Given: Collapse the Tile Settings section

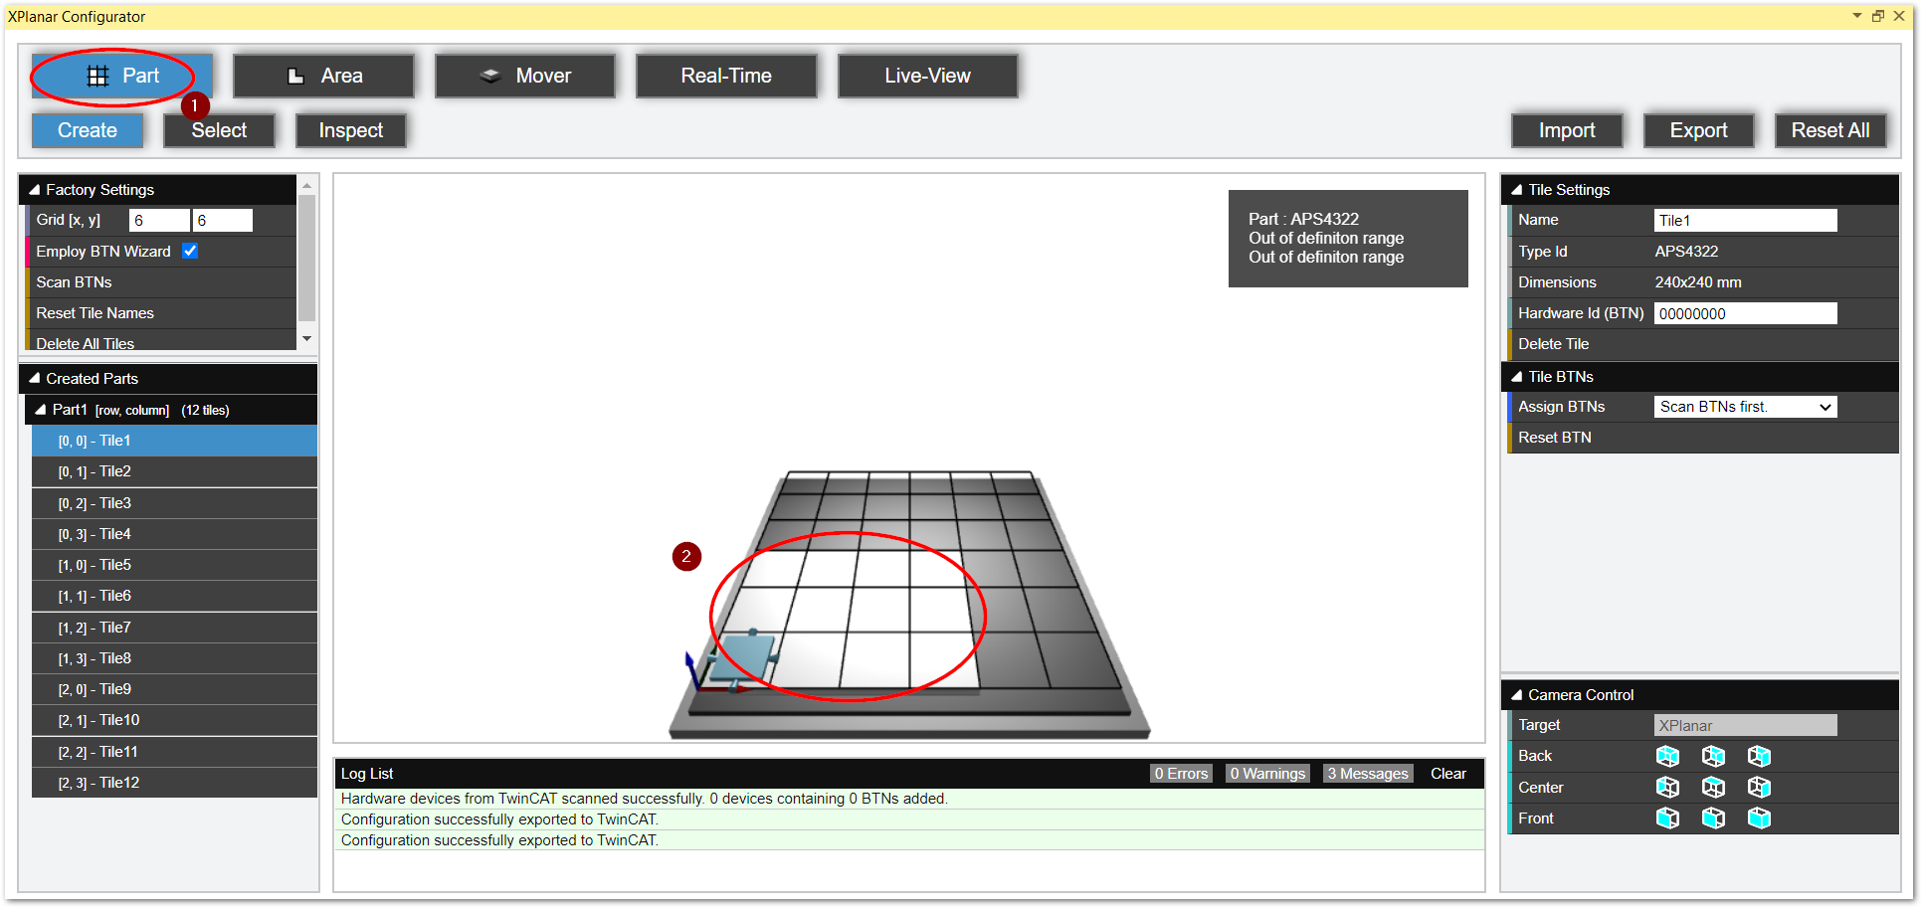Looking at the screenshot, I should coord(1517,189).
